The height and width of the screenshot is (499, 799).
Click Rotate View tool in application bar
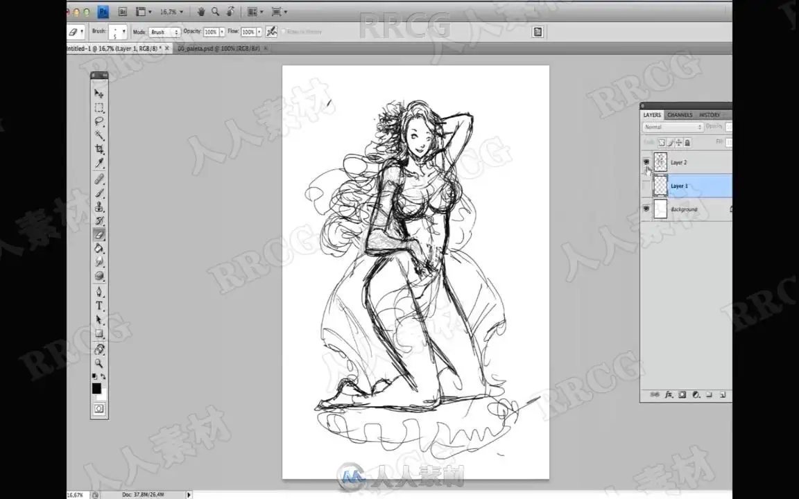(x=230, y=11)
